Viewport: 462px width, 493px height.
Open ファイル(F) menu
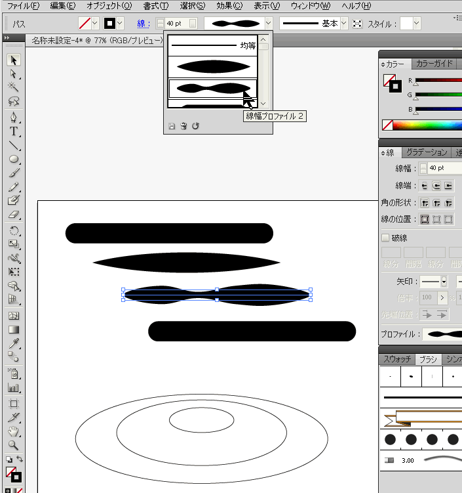[x=23, y=6]
